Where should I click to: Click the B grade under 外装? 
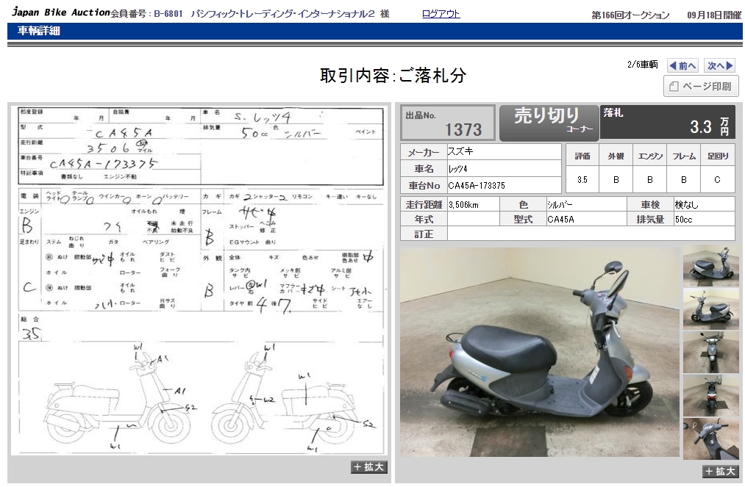coord(616,180)
